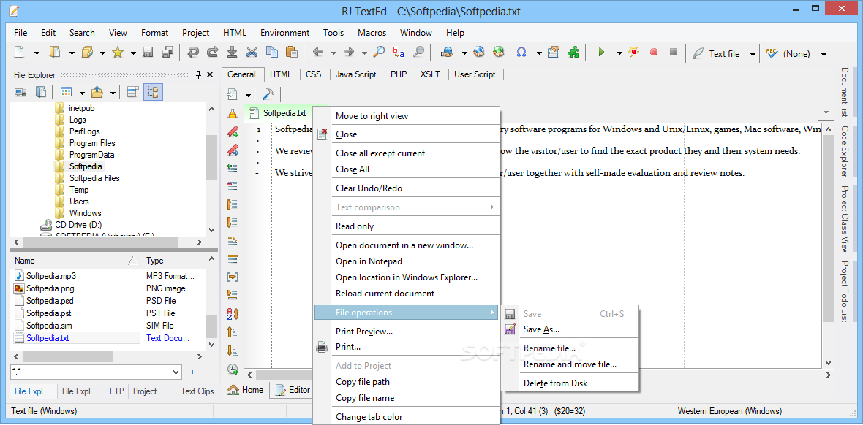Open the Text Clips panel tab
The image size is (863, 425).
197,391
